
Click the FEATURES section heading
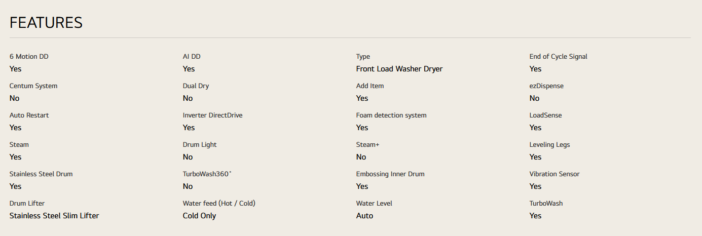click(46, 23)
